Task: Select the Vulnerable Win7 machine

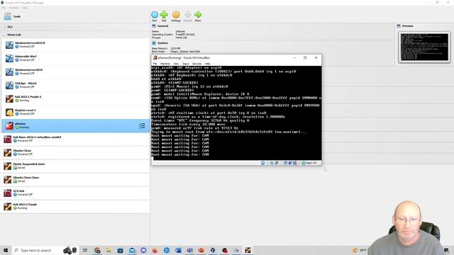Action: click(x=76, y=58)
